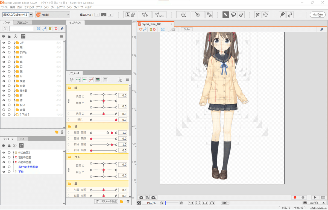Create a rotation deformer

tap(198, 14)
